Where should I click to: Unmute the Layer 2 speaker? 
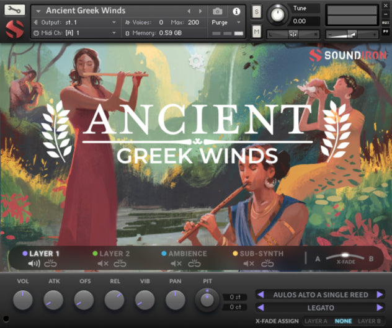[x=103, y=264]
